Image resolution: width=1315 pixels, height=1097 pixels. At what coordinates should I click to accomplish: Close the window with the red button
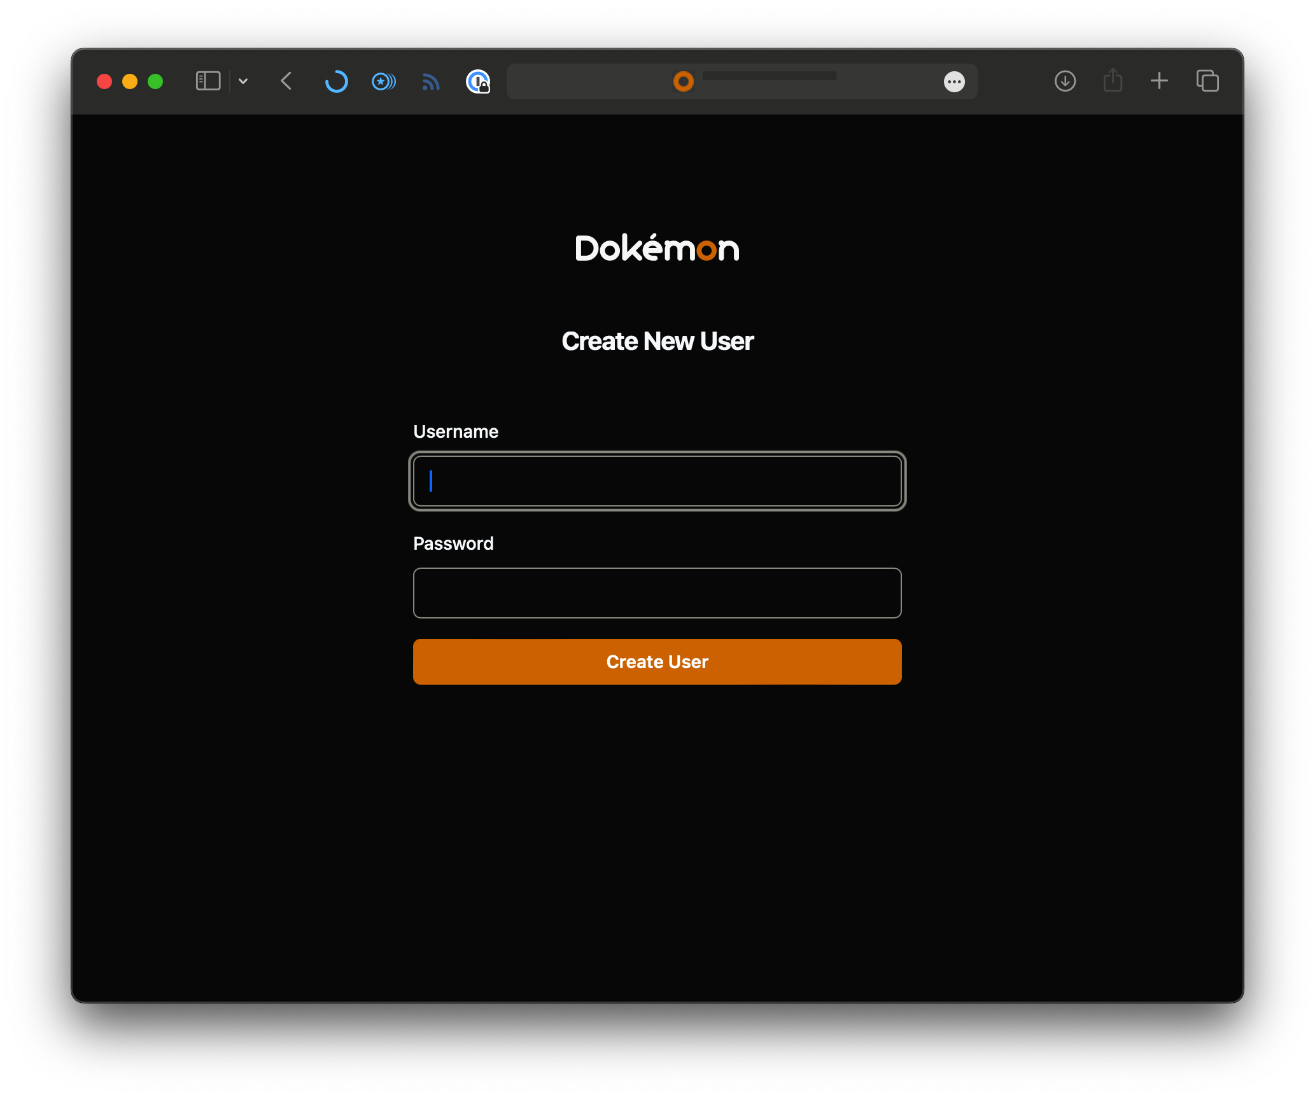(x=104, y=81)
